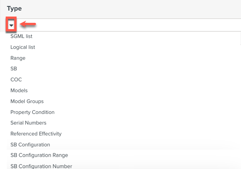This screenshot has width=241, height=169.
Task: Click the Type section header
Action: point(14,9)
